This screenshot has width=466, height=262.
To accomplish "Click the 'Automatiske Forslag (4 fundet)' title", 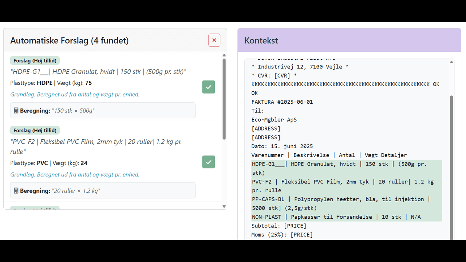I will click(70, 40).
